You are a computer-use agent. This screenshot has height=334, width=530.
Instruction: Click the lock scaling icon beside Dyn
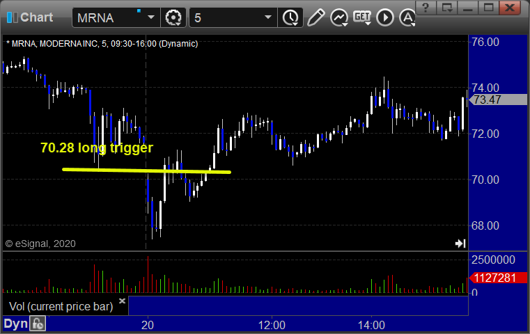[x=38, y=324]
